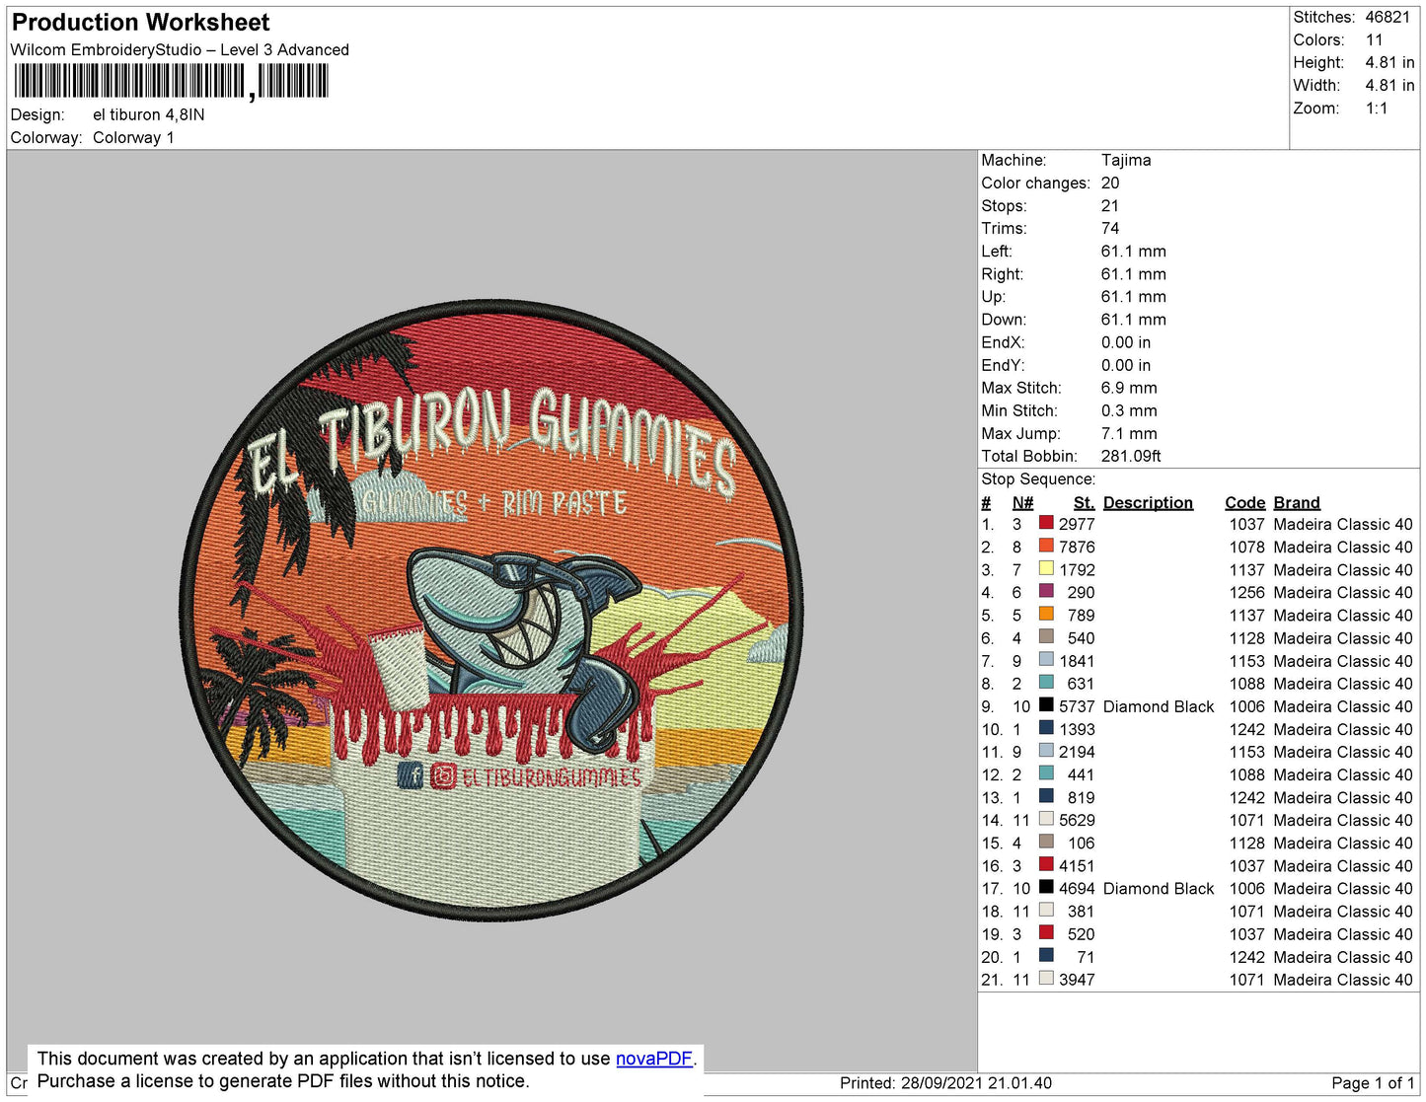Click the Stitches value 46821
The image size is (1426, 1102).
tap(1388, 17)
